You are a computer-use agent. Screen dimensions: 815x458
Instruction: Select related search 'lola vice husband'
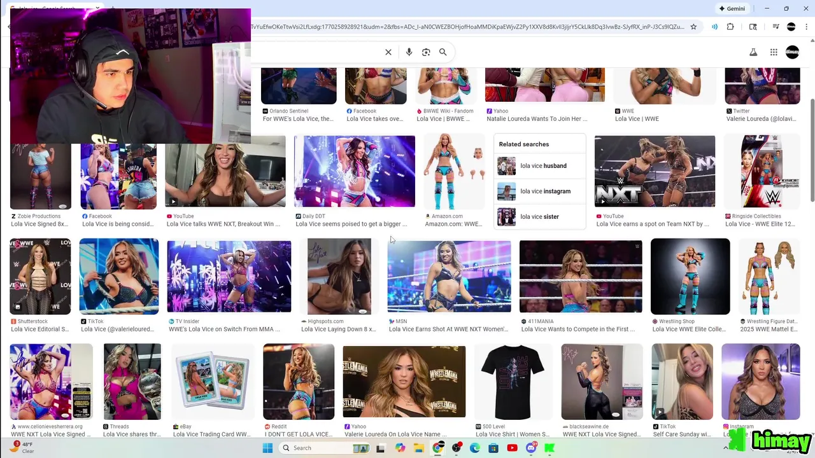click(x=539, y=166)
